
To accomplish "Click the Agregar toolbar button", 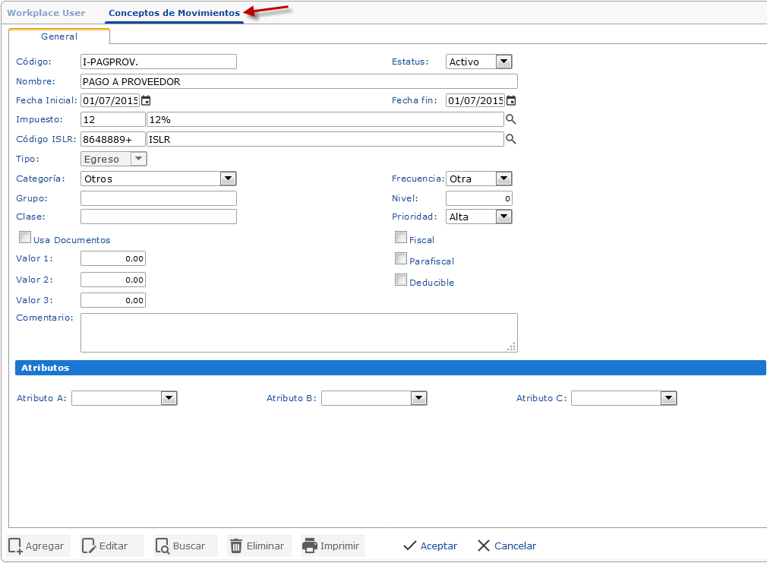I will point(39,546).
